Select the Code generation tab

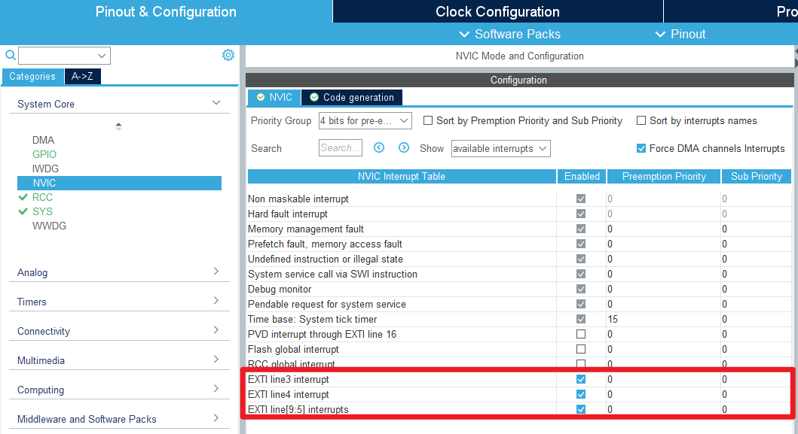point(352,97)
